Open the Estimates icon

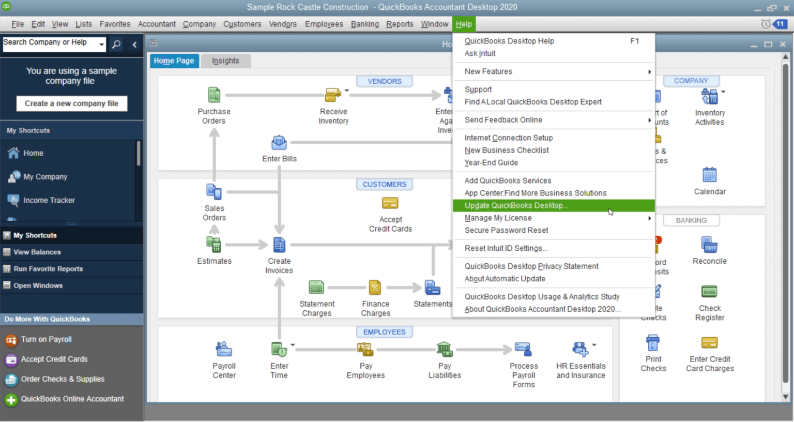click(214, 244)
